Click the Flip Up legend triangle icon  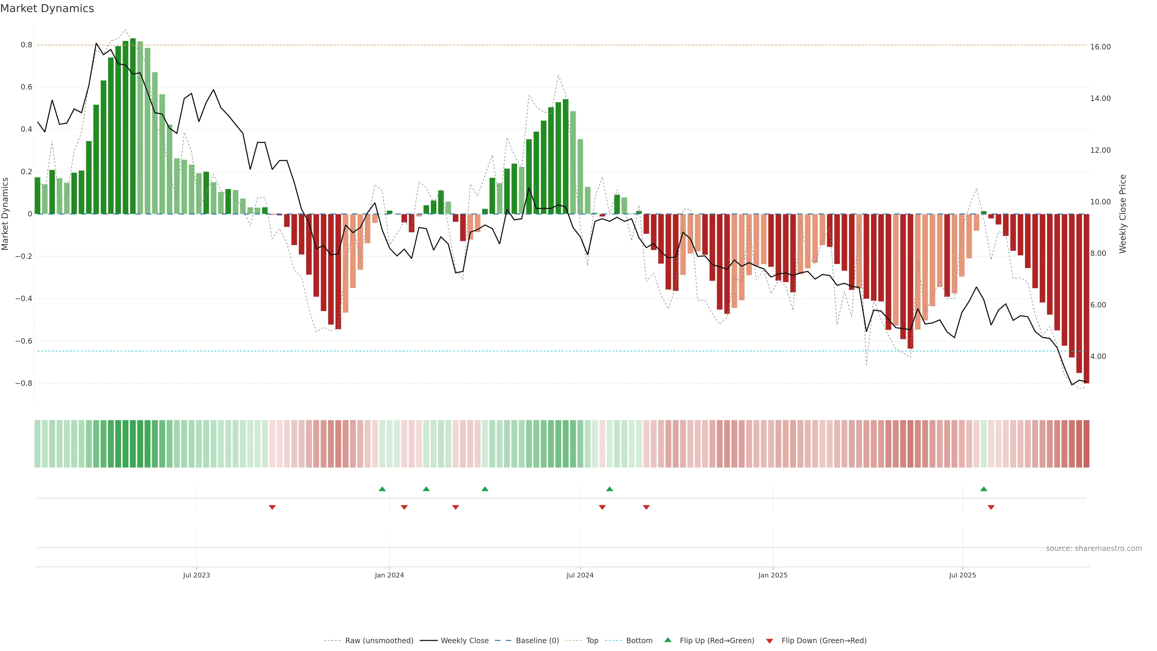click(668, 640)
